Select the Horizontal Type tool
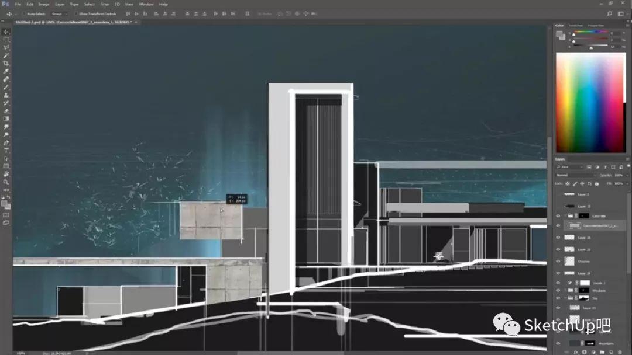 click(6, 151)
